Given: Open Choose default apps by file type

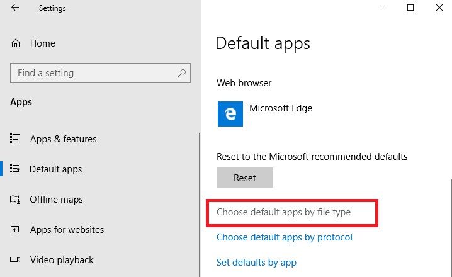Looking at the screenshot, I should [x=283, y=212].
